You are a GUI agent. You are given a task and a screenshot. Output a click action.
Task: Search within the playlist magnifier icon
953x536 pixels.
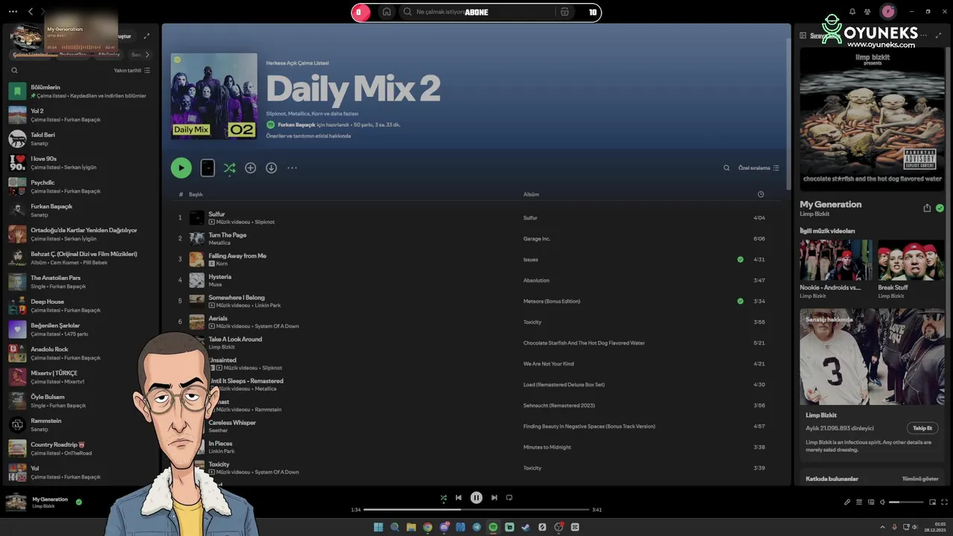(727, 168)
